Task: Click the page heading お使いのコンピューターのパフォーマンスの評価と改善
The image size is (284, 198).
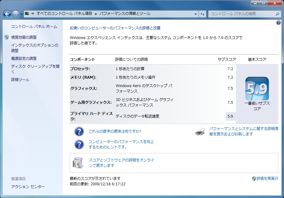Action: click(115, 28)
